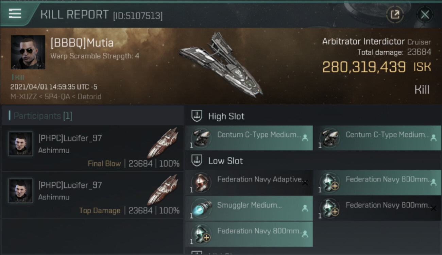
Task: Close the kill report window
Action: (x=425, y=14)
